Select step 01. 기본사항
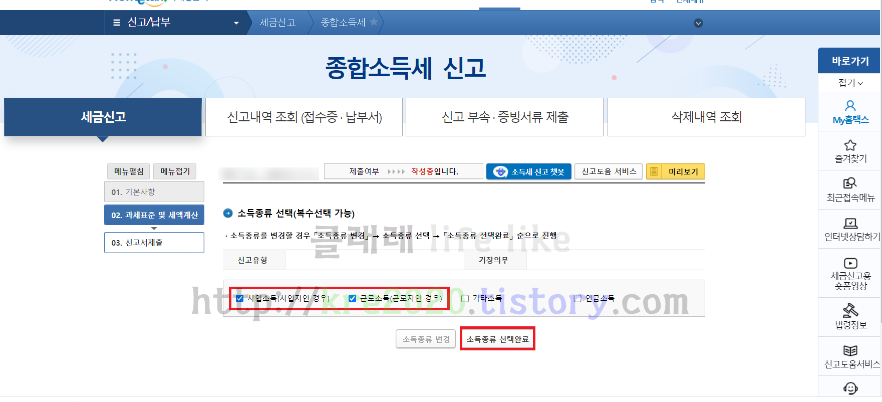The image size is (882, 402). [154, 192]
